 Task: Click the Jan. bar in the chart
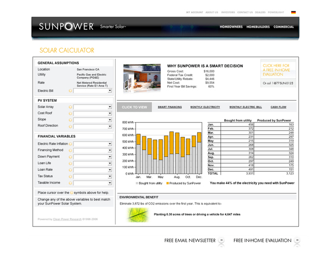138,154
